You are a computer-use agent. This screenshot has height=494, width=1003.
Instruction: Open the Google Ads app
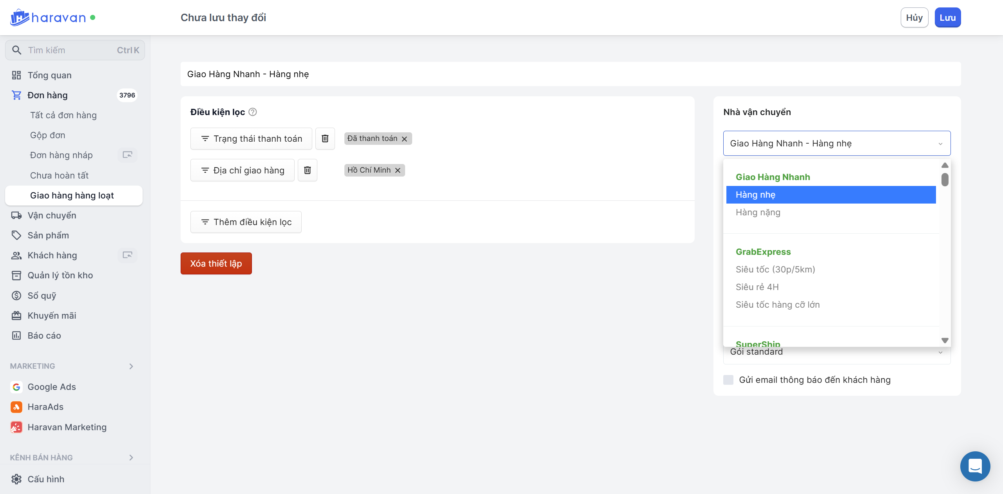tap(51, 387)
